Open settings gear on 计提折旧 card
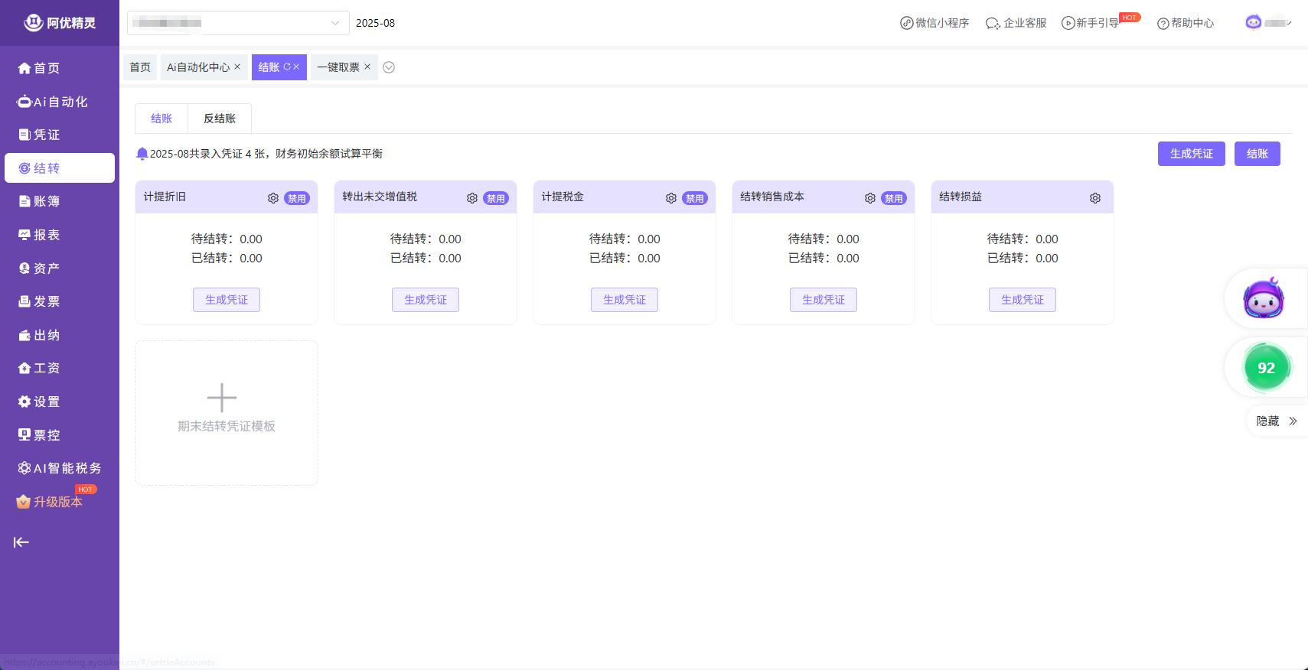1308x670 pixels. [x=273, y=198]
